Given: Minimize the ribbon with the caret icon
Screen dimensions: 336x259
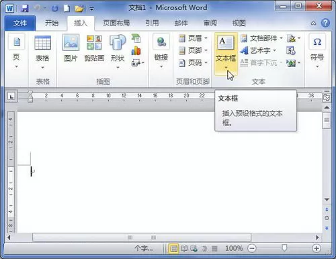Looking at the screenshot, I should 313,23.
